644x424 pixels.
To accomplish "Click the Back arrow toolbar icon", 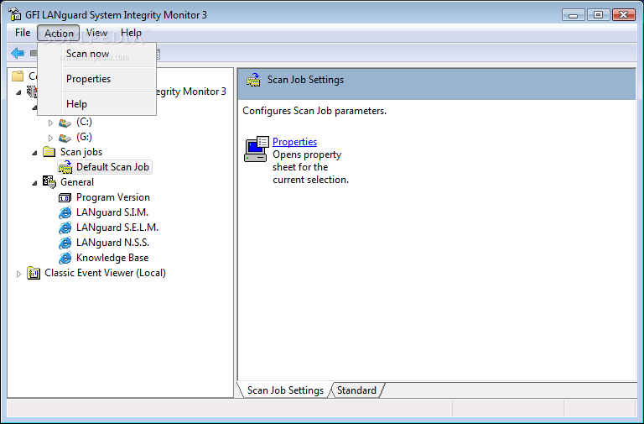I will 18,53.
